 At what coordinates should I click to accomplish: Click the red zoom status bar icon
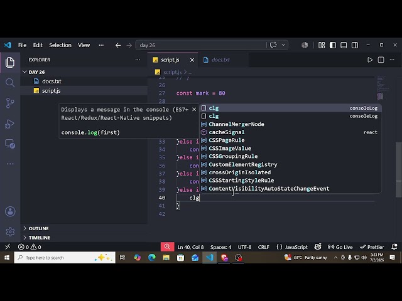[x=167, y=246]
